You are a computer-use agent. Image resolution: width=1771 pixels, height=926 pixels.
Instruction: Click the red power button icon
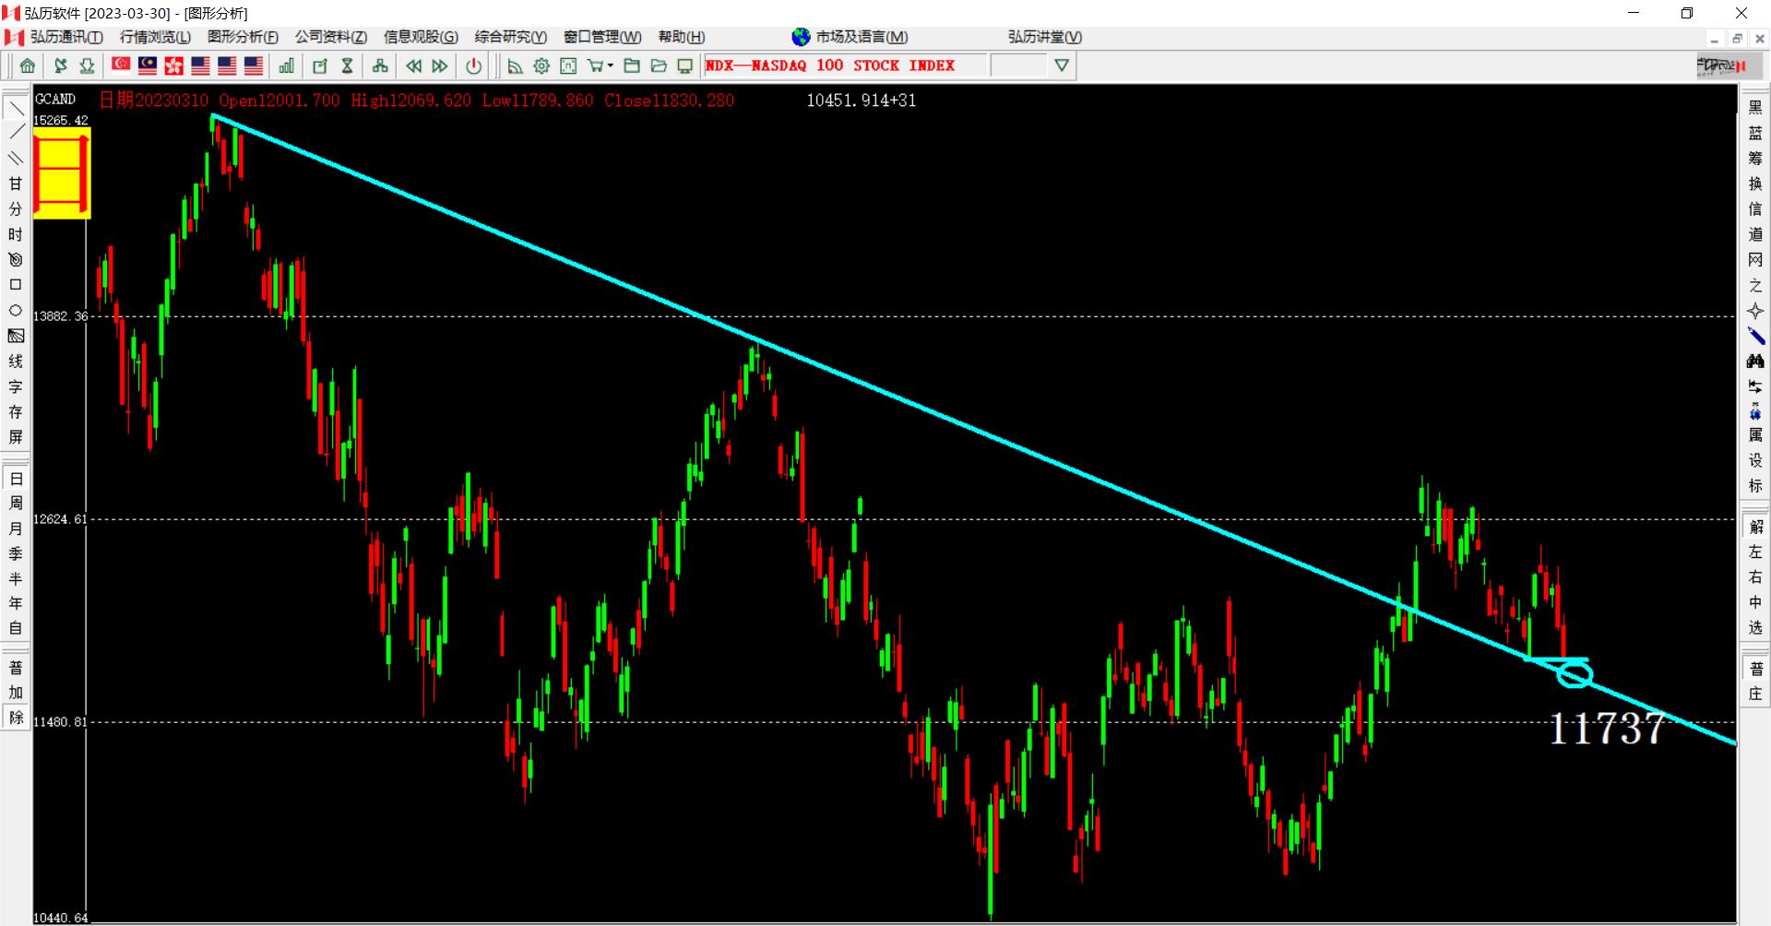coord(474,65)
